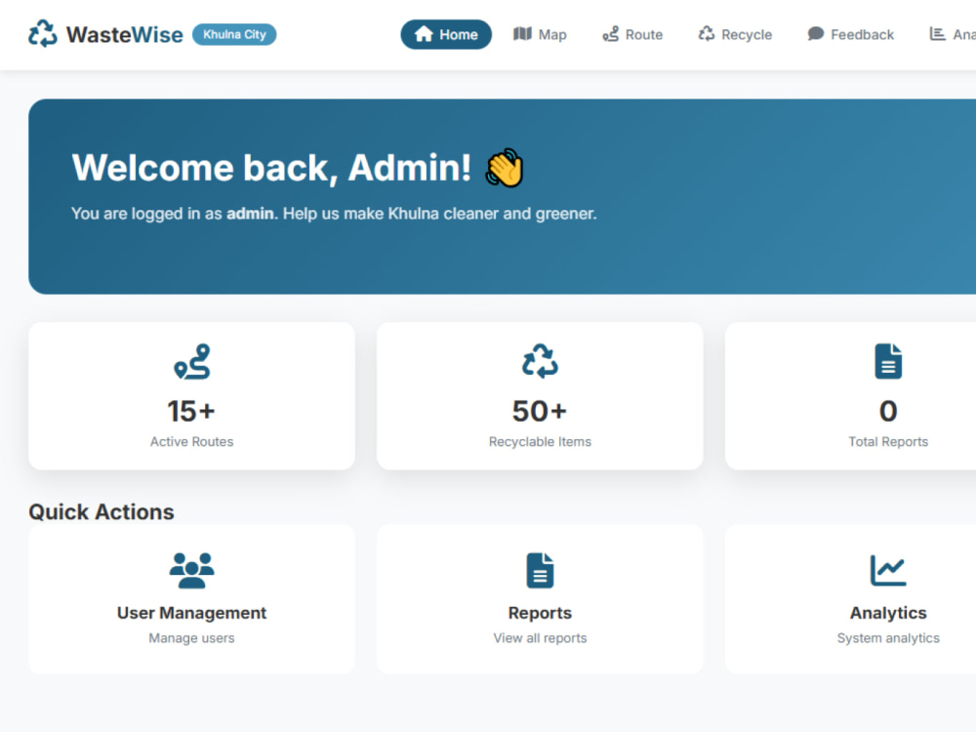This screenshot has height=732, width=976.
Task: Click the Quick Actions heading
Action: (102, 511)
